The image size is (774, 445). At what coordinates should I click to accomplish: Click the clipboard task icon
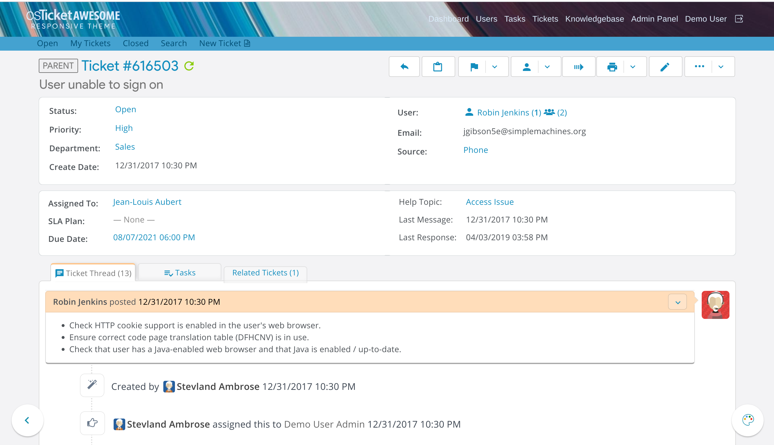pos(438,67)
